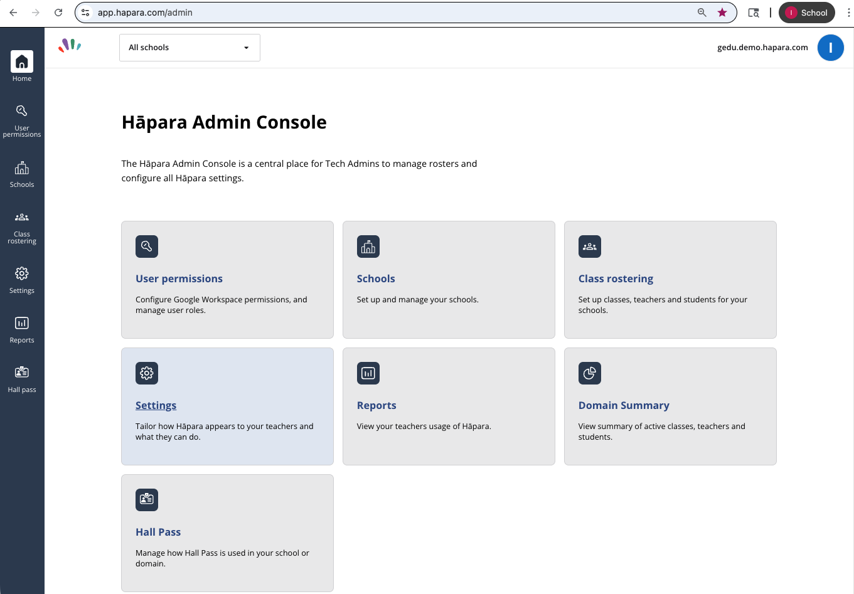Open the Reports card link
The image size is (854, 594).
point(376,405)
